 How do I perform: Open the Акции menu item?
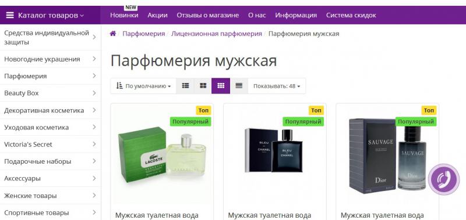tap(157, 15)
